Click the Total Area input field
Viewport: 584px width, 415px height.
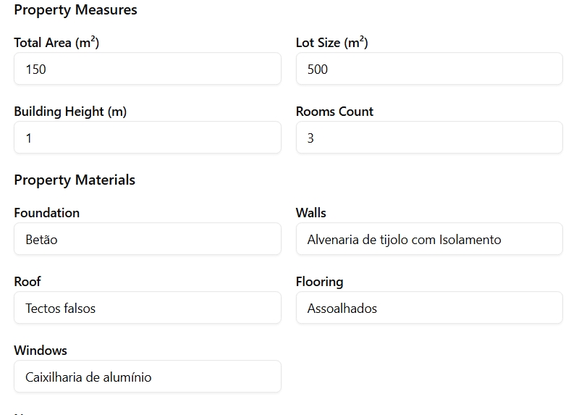tap(147, 69)
